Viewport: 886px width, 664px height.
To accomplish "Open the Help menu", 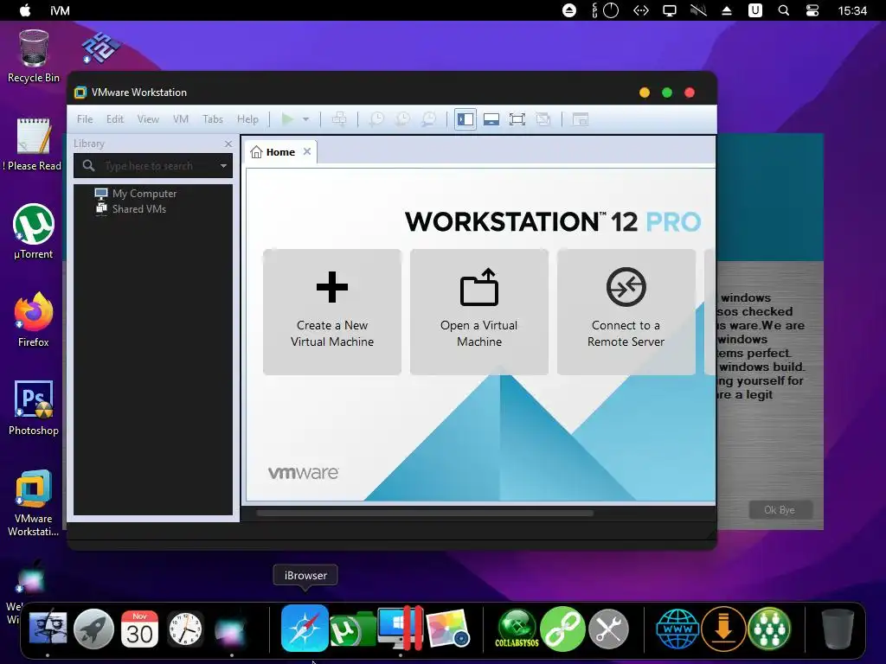I will (x=247, y=119).
